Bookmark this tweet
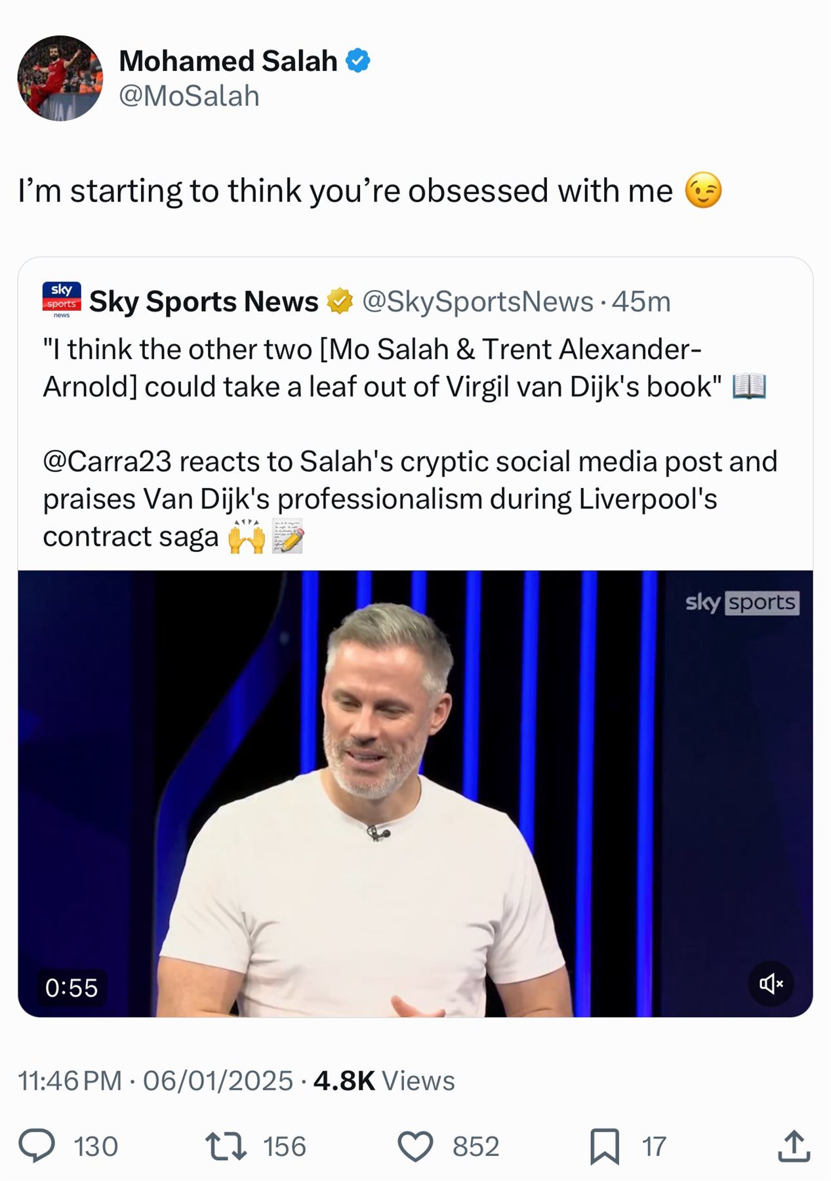 click(x=604, y=1146)
